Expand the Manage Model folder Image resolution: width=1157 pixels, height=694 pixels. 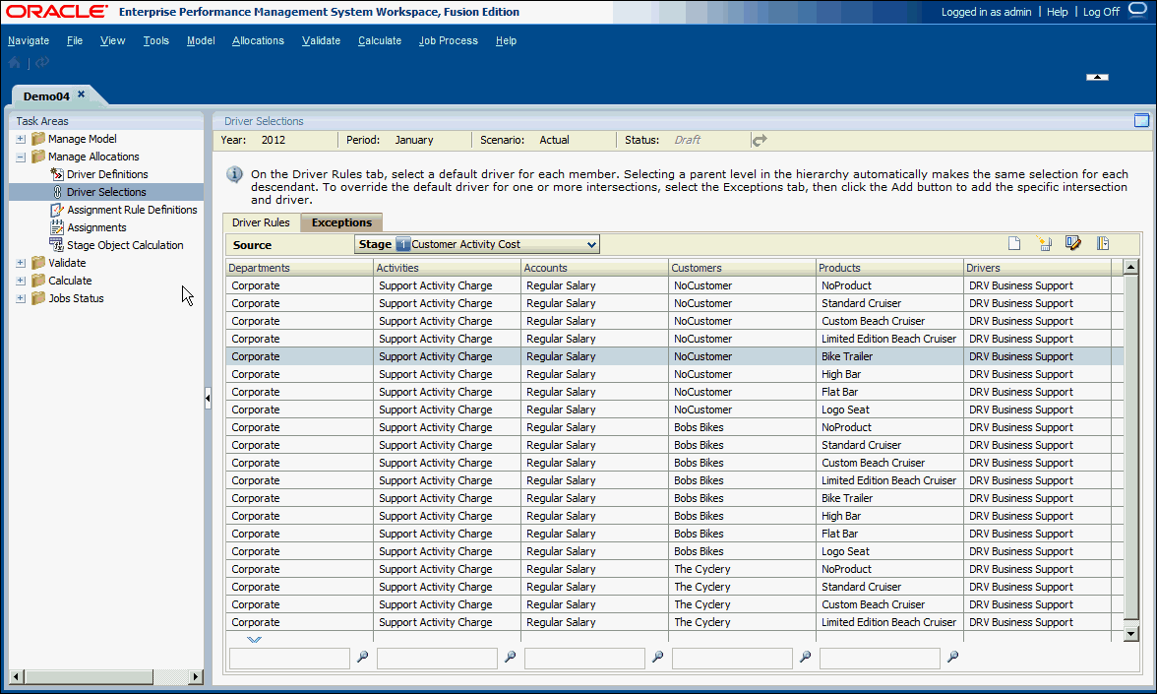pyautogui.click(x=21, y=139)
